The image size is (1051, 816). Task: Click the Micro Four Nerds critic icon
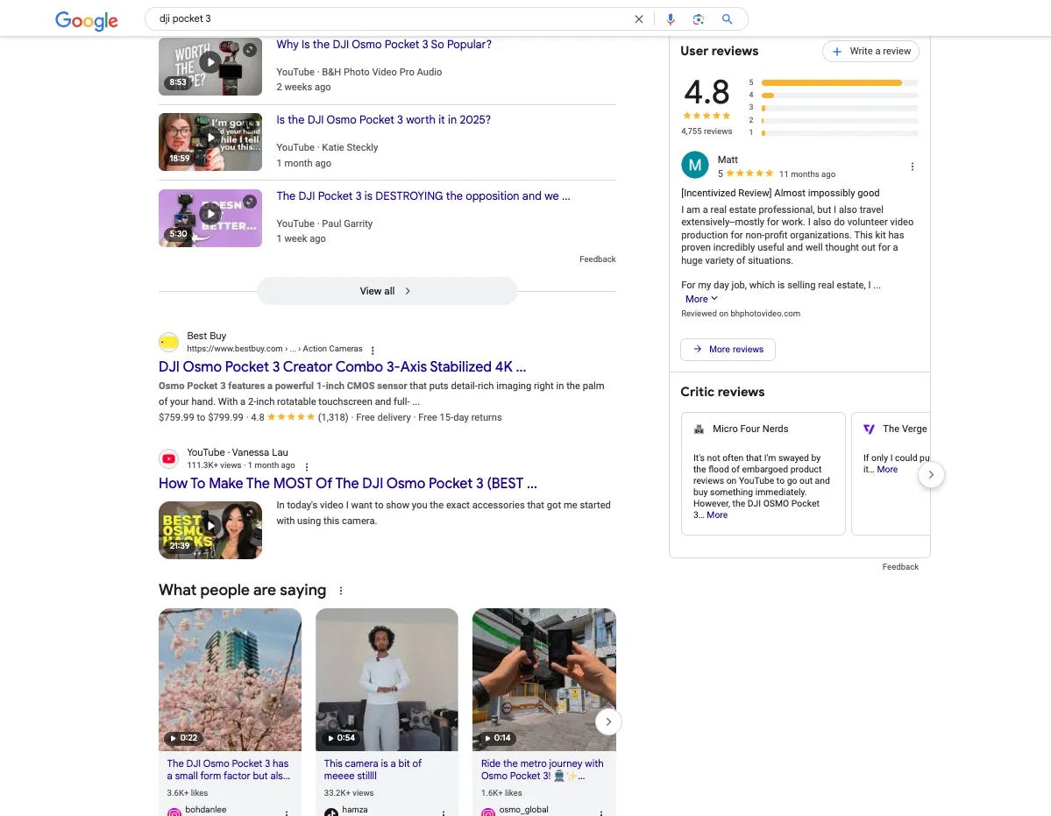[699, 429]
